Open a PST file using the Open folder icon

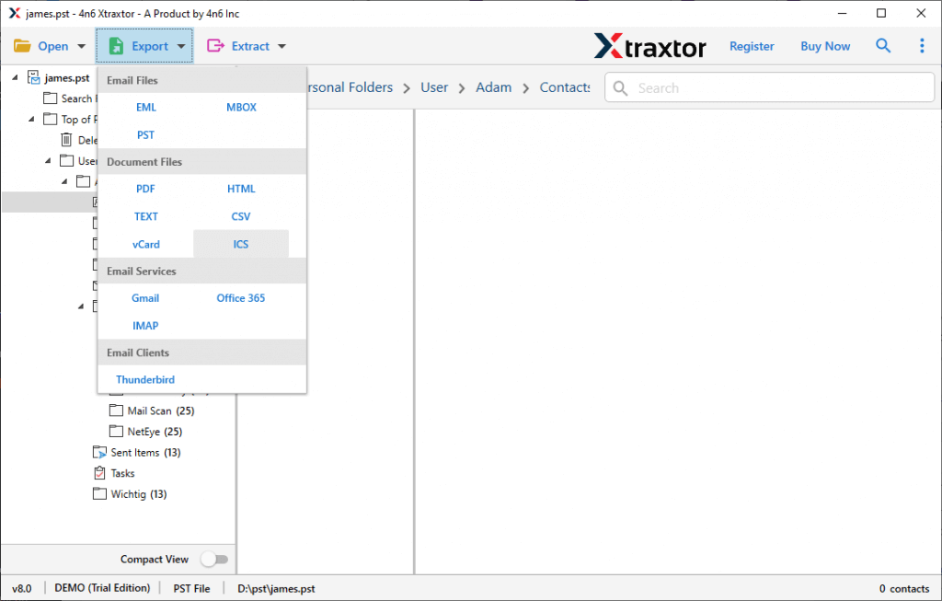[x=24, y=45]
